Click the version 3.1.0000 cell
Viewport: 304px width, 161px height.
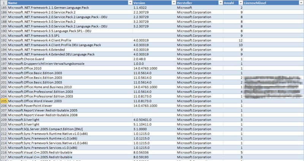[x=154, y=129]
